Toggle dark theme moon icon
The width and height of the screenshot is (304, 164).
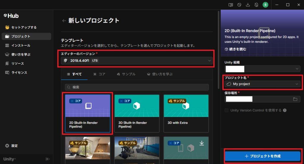click(x=239, y=5)
